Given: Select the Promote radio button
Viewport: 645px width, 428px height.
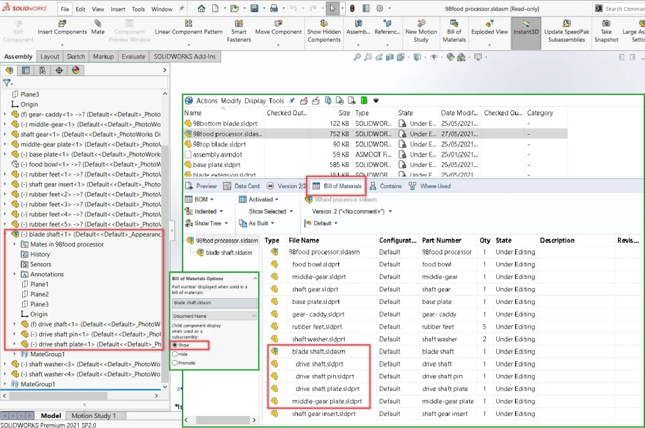Looking at the screenshot, I should coord(175,363).
